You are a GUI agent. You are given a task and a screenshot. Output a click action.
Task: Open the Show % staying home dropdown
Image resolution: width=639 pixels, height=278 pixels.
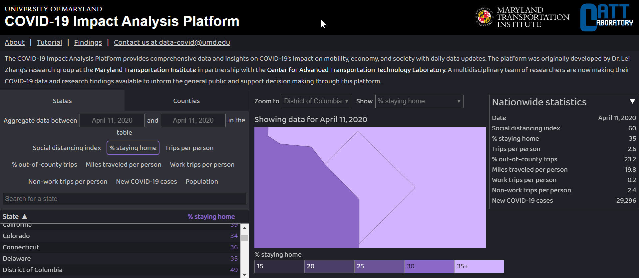click(x=419, y=101)
